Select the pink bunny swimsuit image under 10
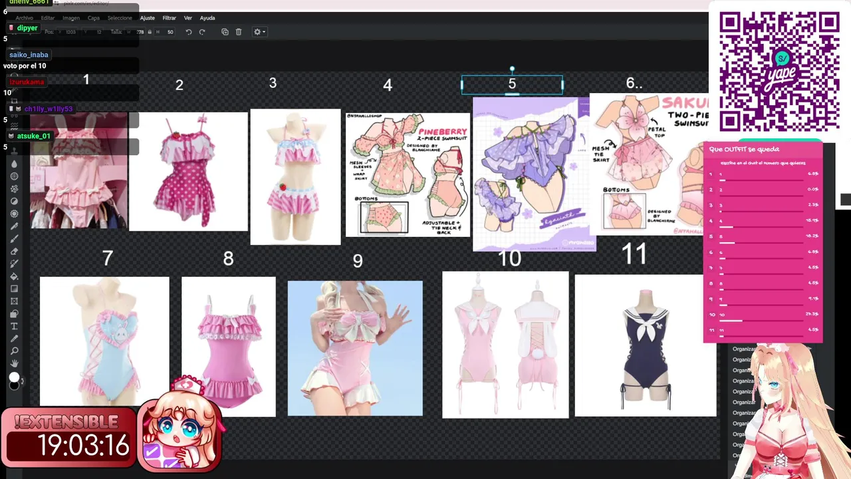 click(505, 345)
